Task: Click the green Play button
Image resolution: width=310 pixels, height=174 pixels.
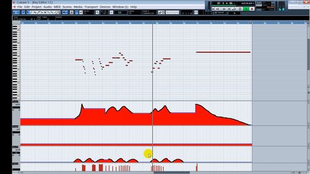Action: [x=246, y=9]
